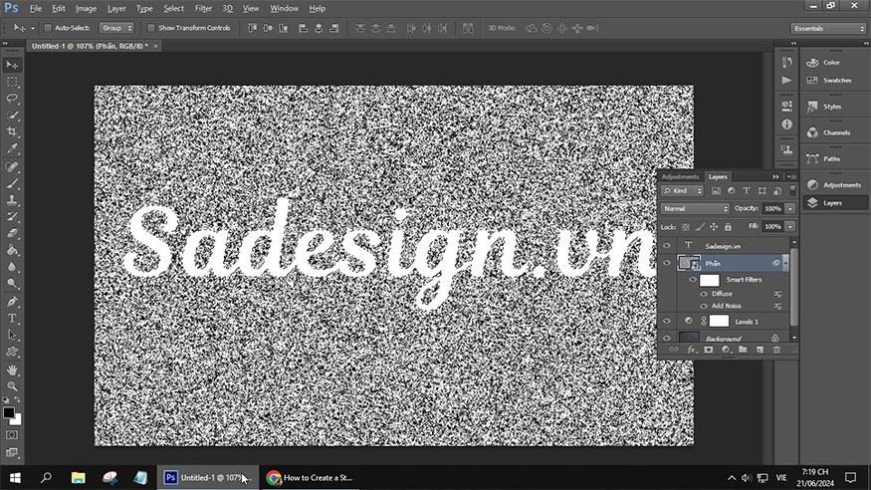
Task: Open the Select menu
Action: [x=173, y=8]
